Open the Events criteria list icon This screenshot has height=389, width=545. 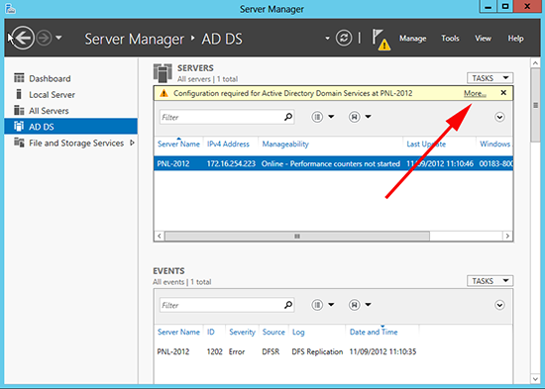pos(317,305)
